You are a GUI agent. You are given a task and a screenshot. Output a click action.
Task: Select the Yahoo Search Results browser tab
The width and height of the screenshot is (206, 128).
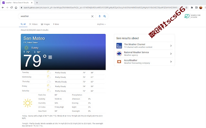[x=17, y=3]
